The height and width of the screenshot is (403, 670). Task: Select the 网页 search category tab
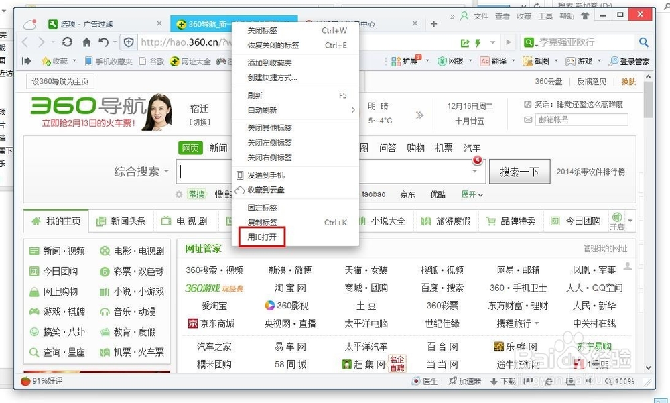click(190, 148)
